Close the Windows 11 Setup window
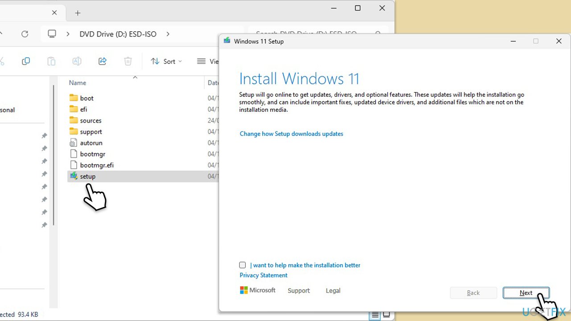This screenshot has height=321, width=571. [x=559, y=41]
